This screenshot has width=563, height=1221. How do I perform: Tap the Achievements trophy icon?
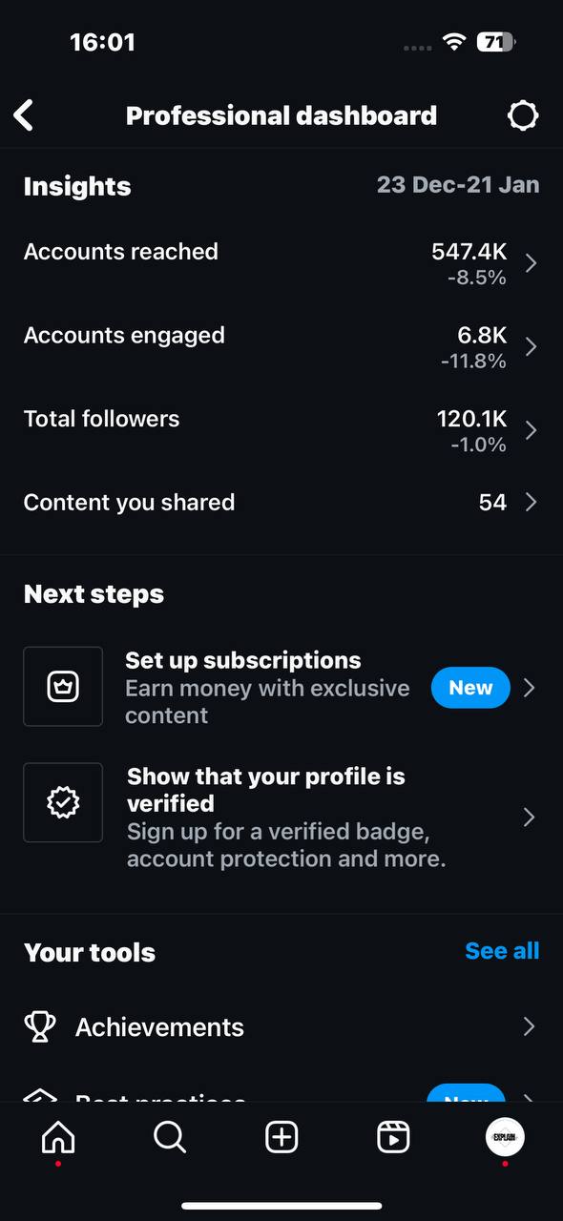[40, 1026]
